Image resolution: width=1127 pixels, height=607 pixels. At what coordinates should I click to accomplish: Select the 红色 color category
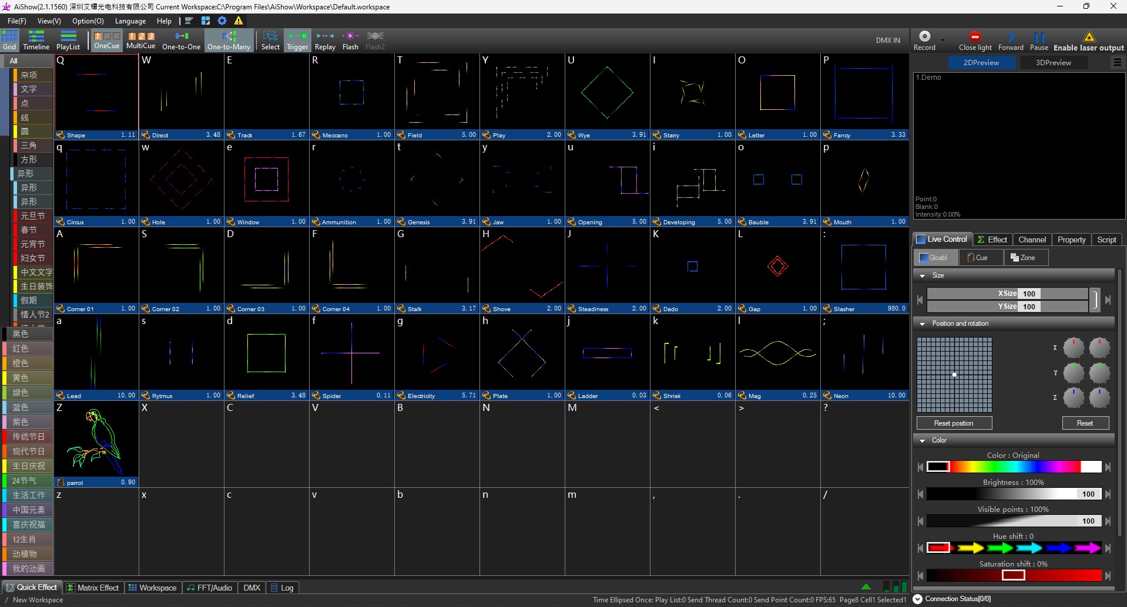coord(28,349)
